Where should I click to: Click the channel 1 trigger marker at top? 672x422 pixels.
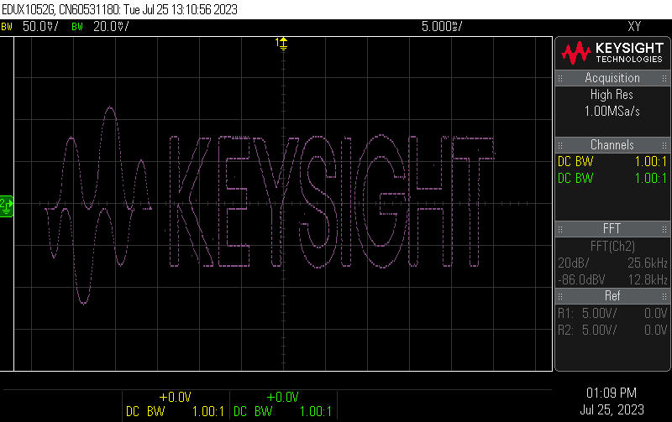point(282,42)
